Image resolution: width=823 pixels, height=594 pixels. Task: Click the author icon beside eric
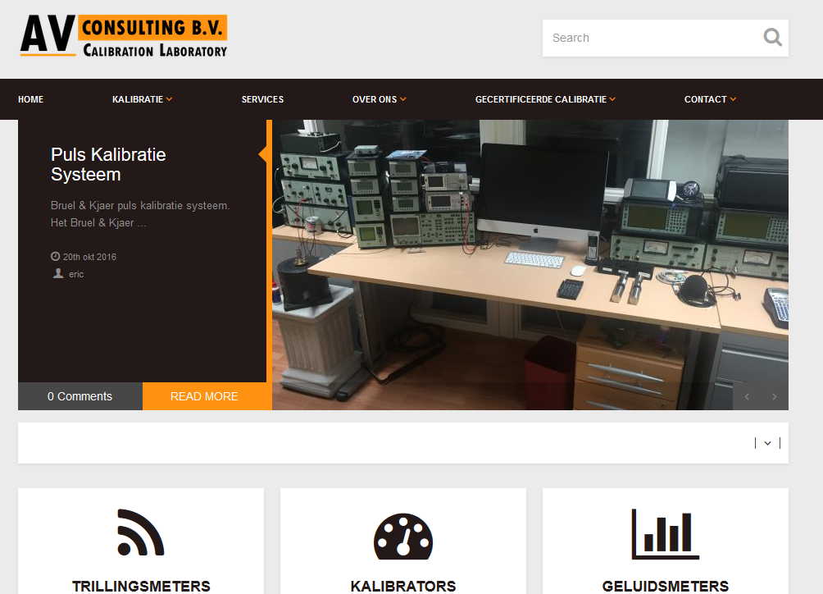tap(57, 274)
